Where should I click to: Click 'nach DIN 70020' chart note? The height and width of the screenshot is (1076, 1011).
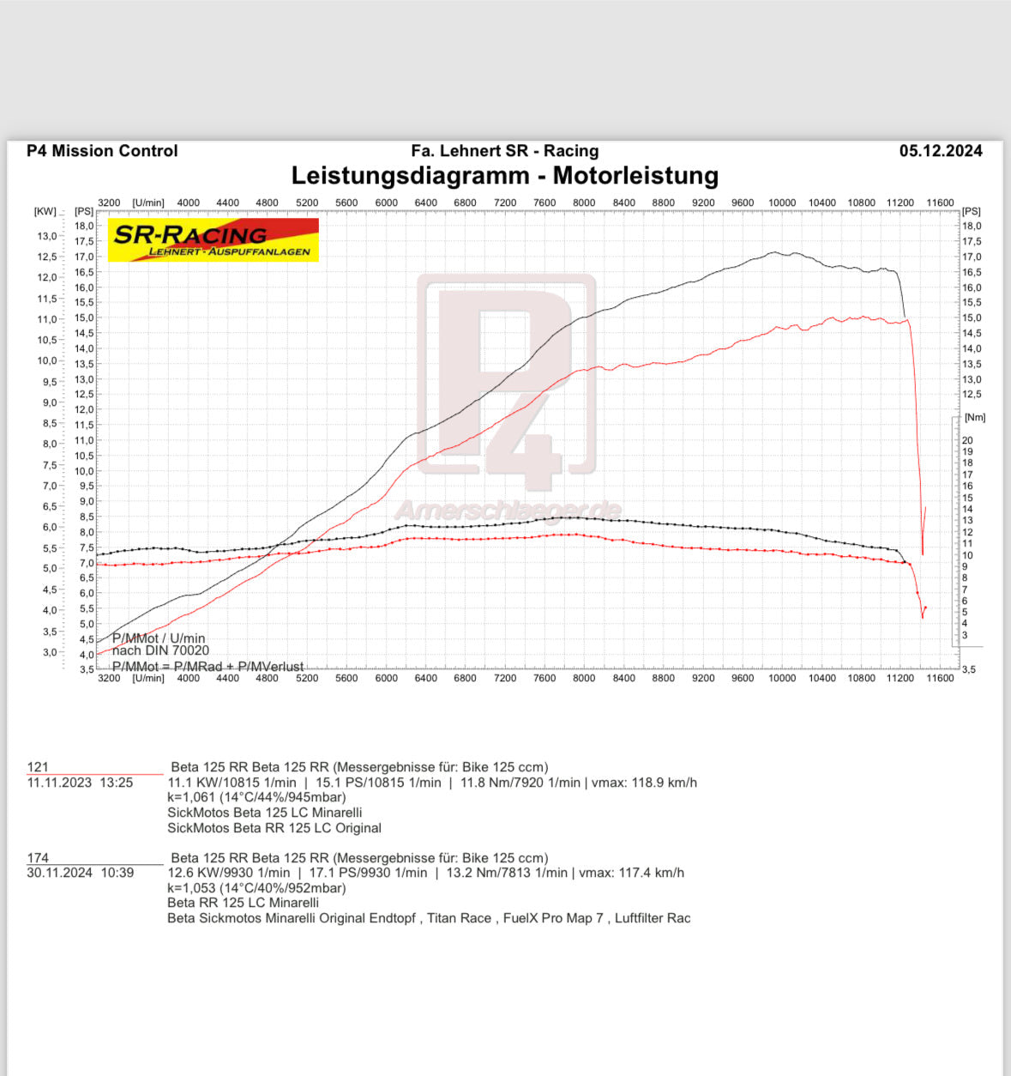160,650
